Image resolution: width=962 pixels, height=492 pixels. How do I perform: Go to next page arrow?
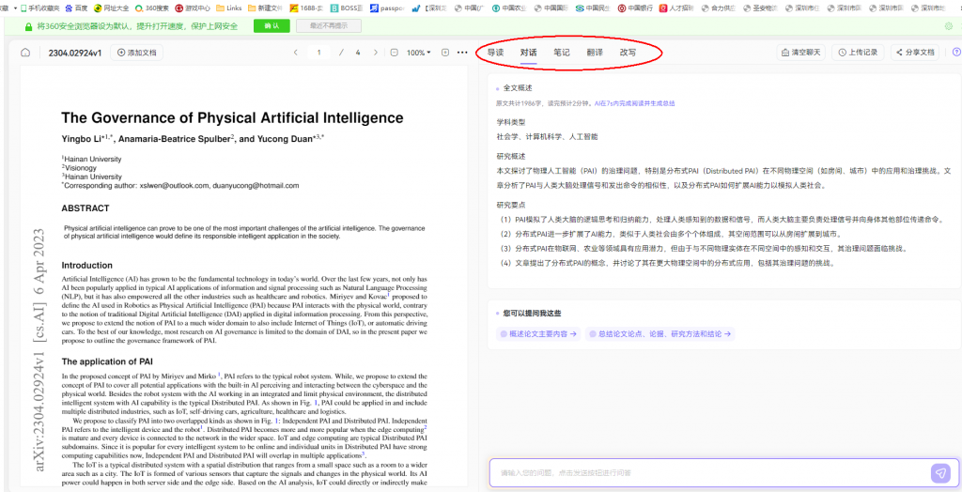pyautogui.click(x=376, y=53)
